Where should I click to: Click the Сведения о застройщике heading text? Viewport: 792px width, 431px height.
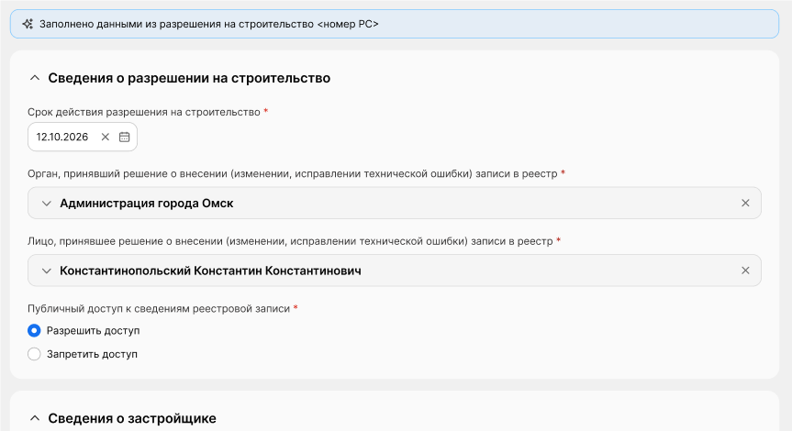point(132,418)
